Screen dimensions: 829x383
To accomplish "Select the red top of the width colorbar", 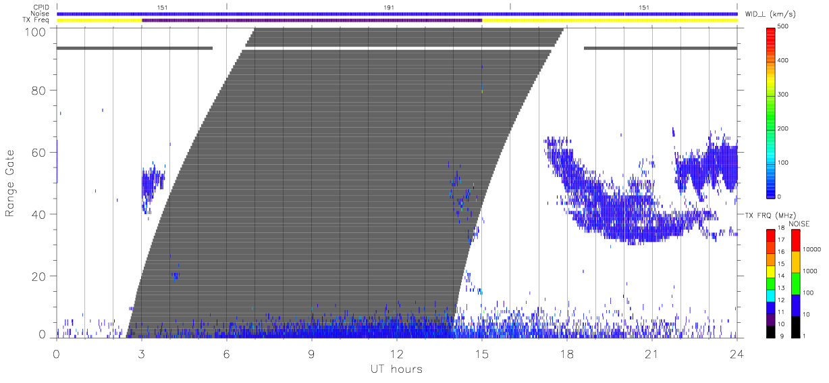I will pos(770,34).
